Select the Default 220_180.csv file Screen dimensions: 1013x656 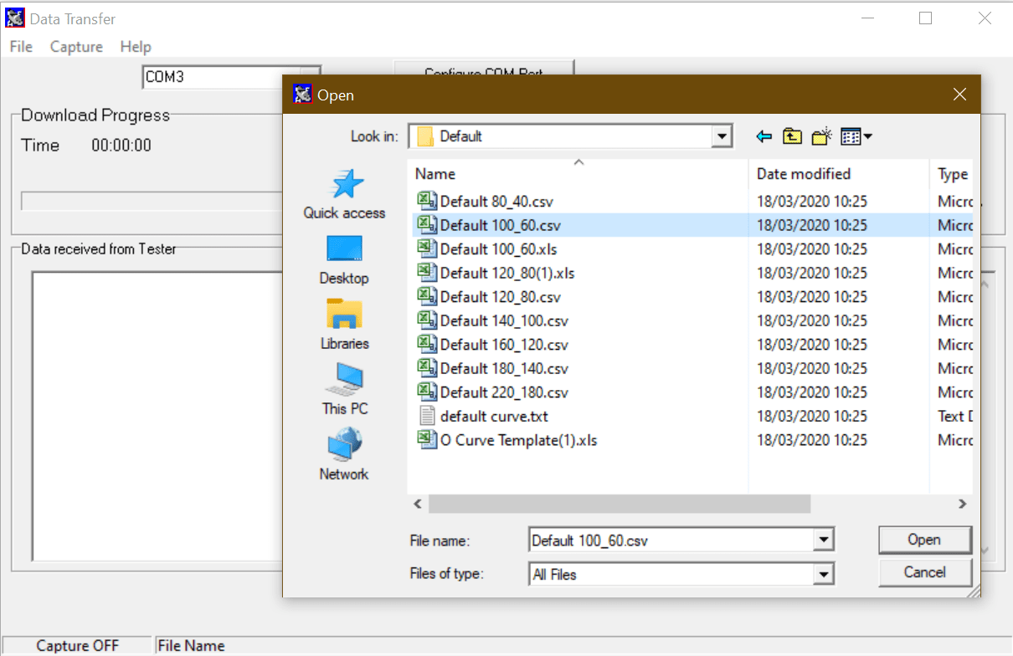pyautogui.click(x=504, y=392)
